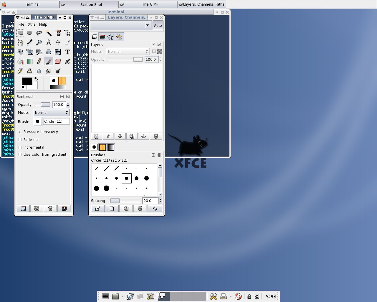Select the Move tool
The width and height of the screenshot is (377, 302).
58,42
